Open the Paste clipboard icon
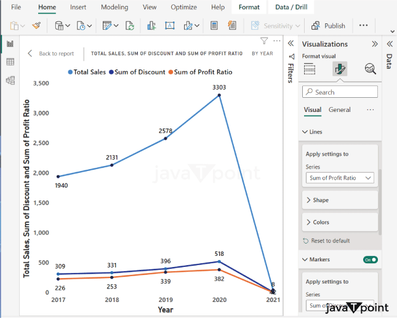This screenshot has height=318, width=397. (14, 26)
